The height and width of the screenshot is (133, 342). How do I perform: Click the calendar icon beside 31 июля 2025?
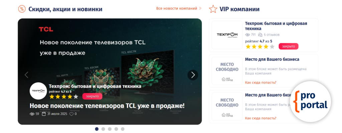44,114
